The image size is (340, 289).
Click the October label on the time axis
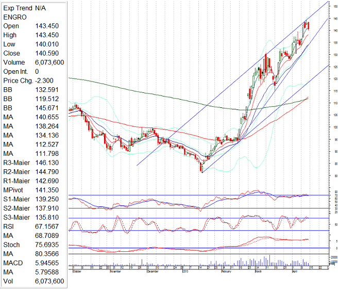click(77, 270)
